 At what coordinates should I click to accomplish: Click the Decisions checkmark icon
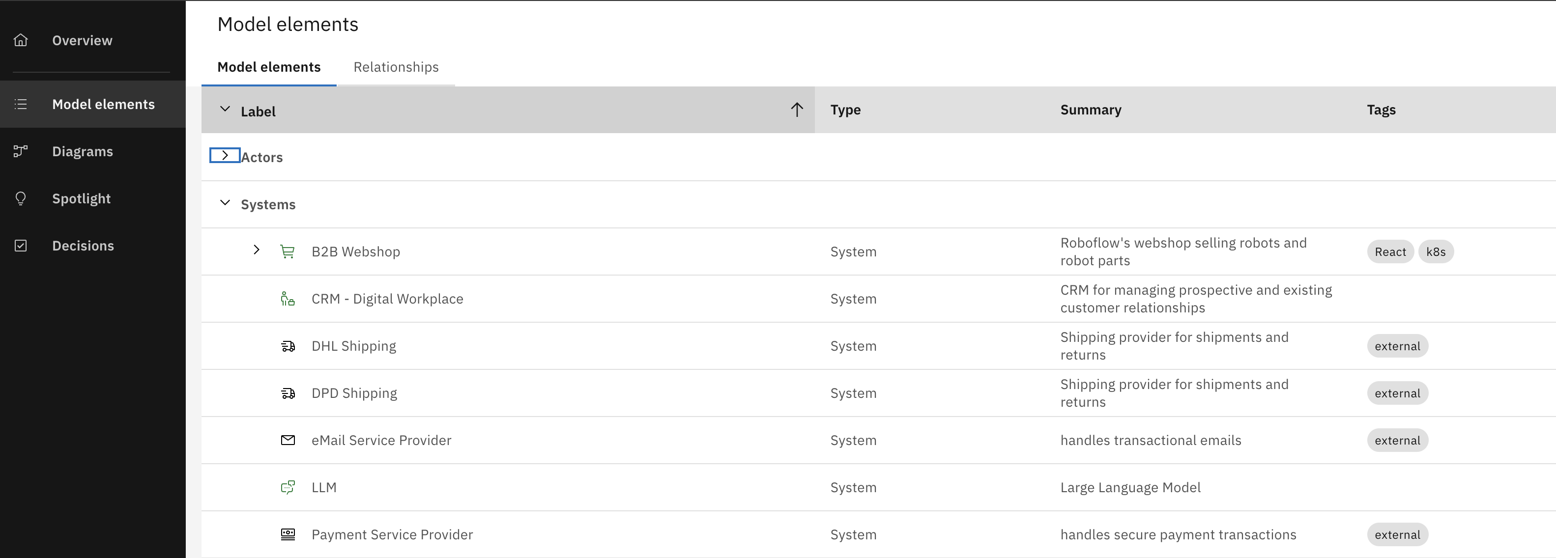point(21,246)
